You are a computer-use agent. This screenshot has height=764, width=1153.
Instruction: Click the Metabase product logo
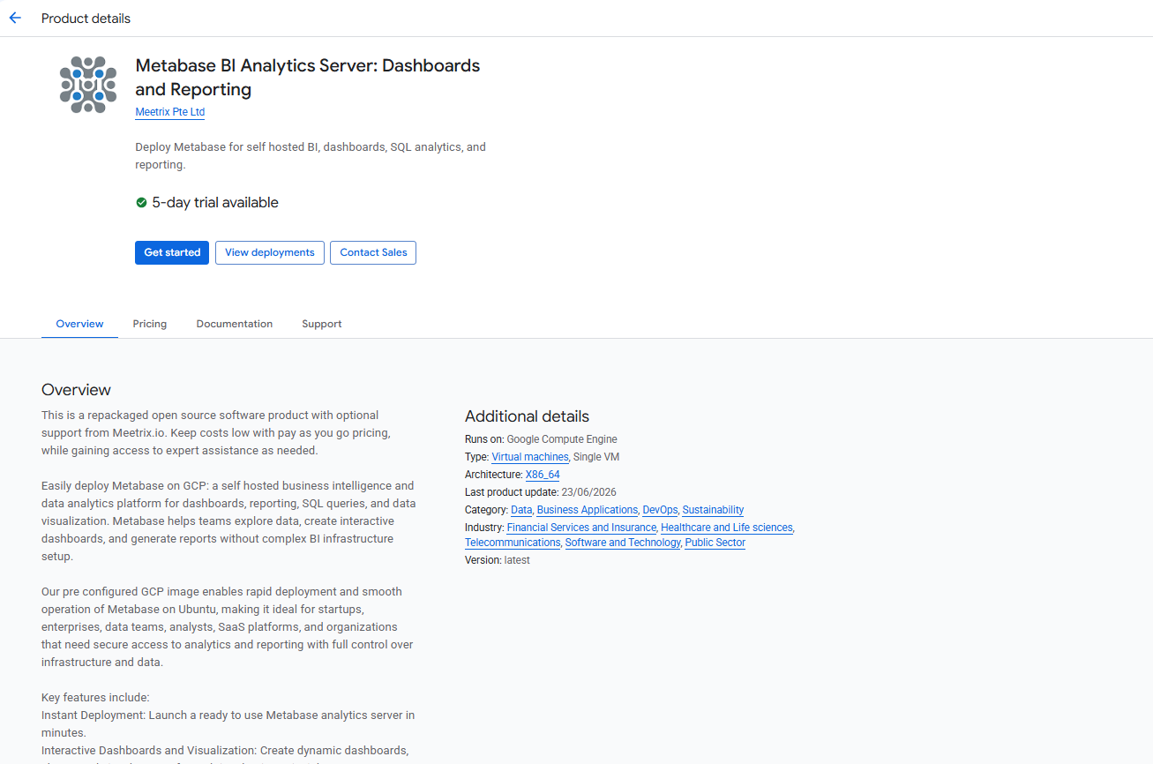[x=88, y=85]
